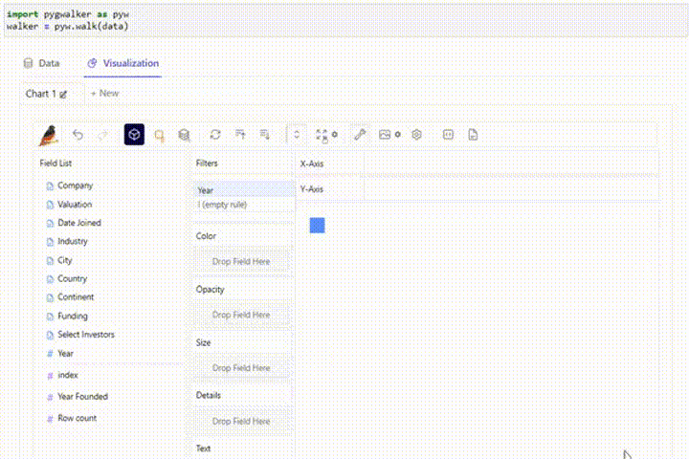
Task: Switch to the Data tab
Action: point(41,63)
